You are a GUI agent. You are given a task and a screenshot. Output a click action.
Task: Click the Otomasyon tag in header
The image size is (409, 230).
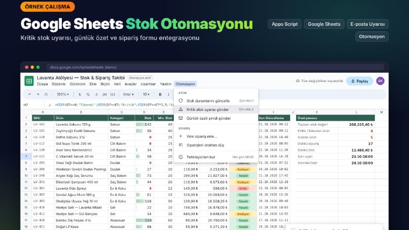tap(372, 37)
